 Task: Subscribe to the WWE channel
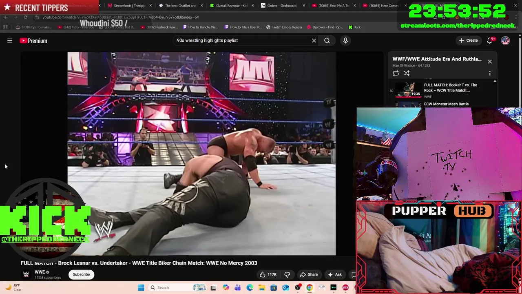(x=81, y=274)
